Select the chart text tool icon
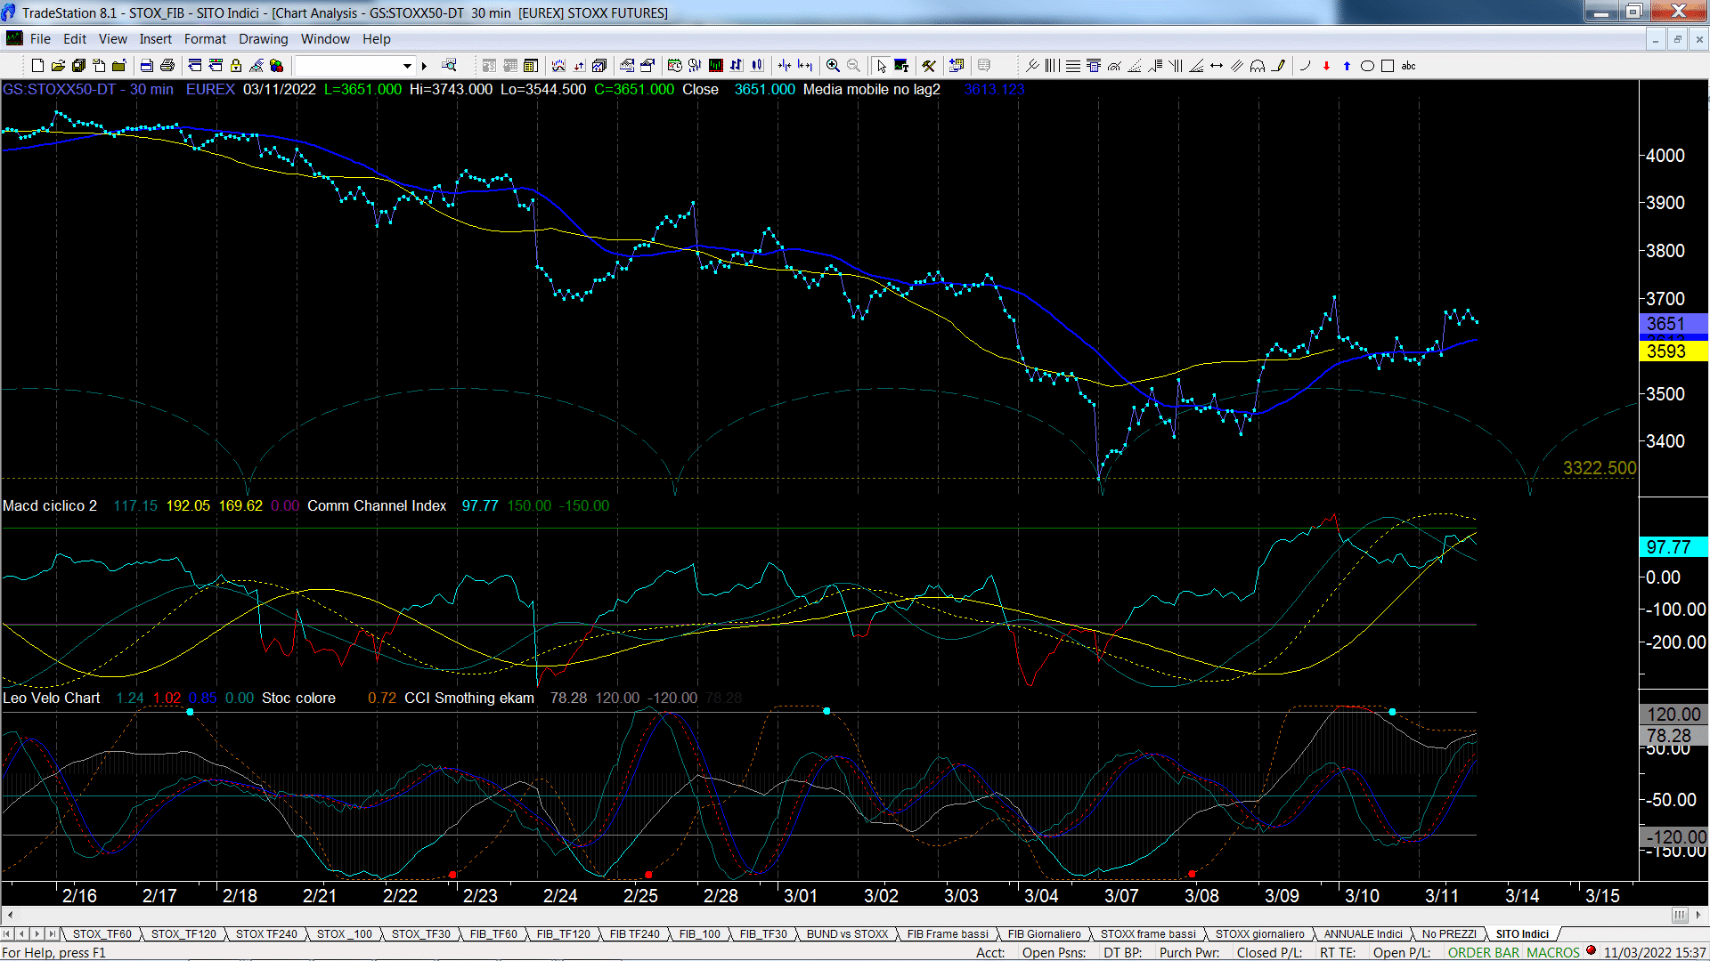The image size is (1710, 961). tap(901, 66)
